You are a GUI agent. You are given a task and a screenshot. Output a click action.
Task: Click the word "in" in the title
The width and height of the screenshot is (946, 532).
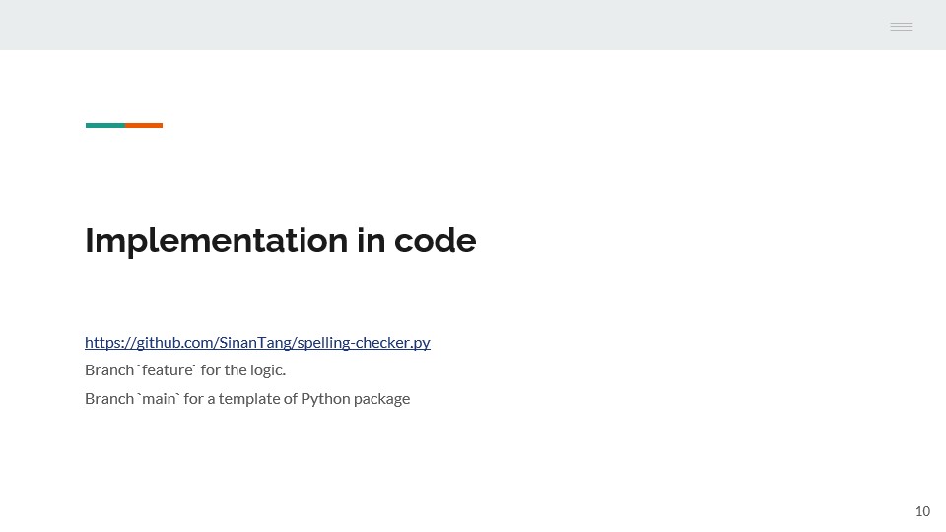[372, 240]
